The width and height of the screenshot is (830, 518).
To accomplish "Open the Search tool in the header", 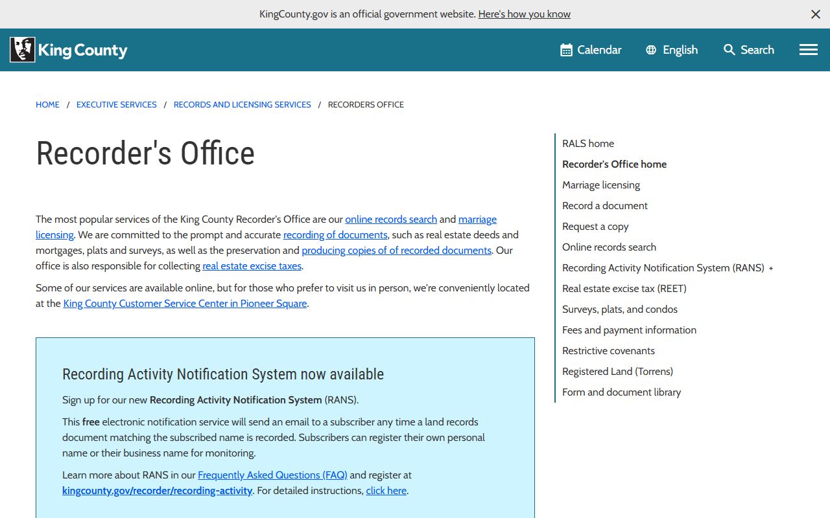I will (749, 50).
